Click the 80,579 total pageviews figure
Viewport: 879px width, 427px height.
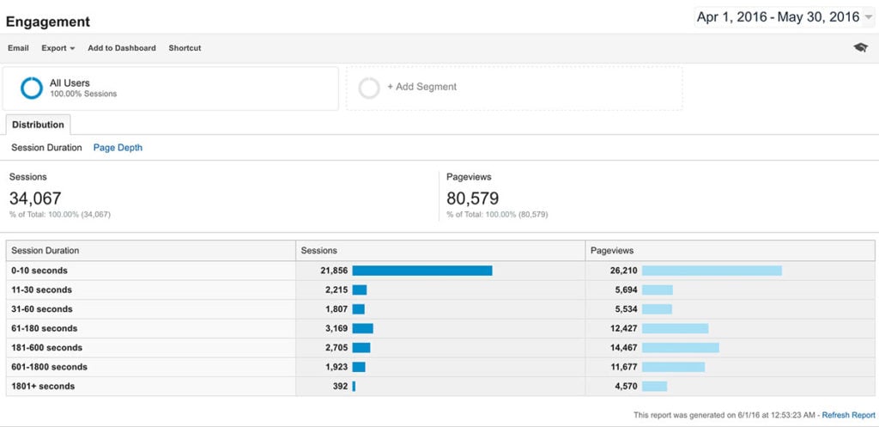click(x=473, y=198)
